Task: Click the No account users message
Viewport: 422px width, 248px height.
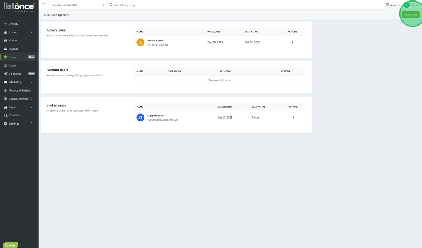Action: pyautogui.click(x=220, y=80)
